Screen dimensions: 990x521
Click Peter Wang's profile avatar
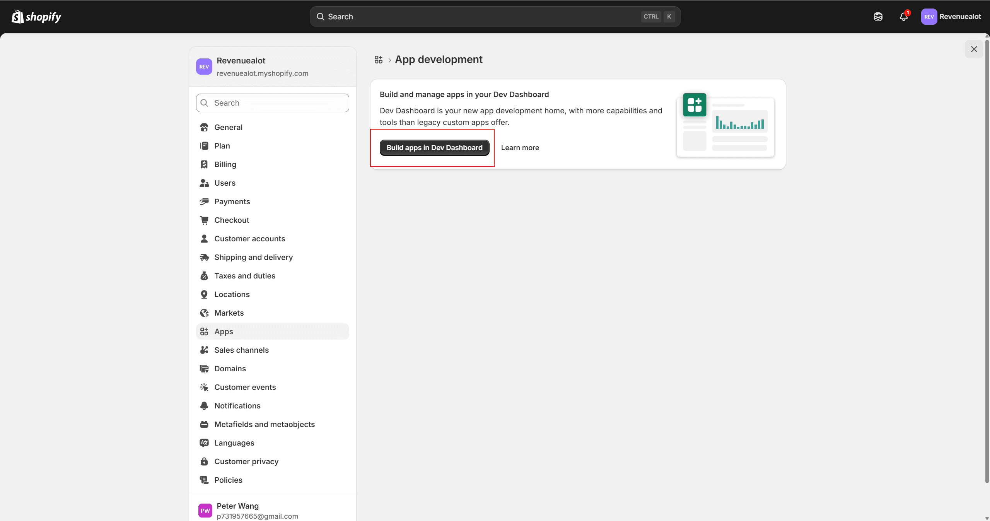click(205, 510)
